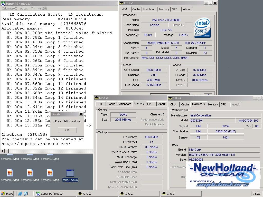
Task: Open the Windows Start menu
Action: (x=7, y=194)
